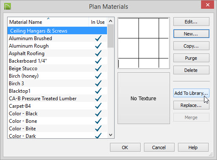Click Add To Library... button
The width and height of the screenshot is (217, 160).
(191, 93)
